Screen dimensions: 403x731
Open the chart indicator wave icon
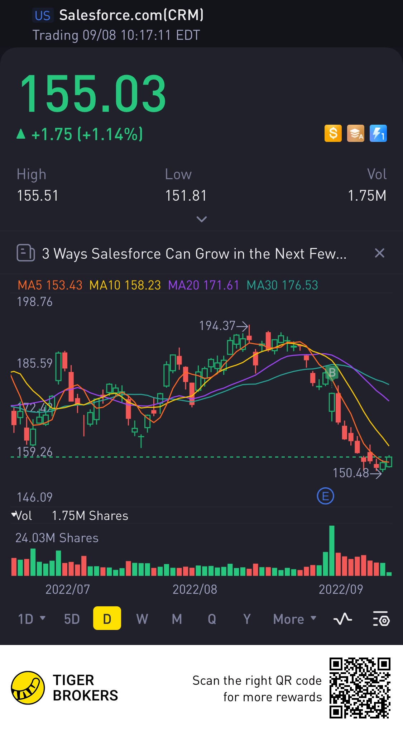pos(342,619)
